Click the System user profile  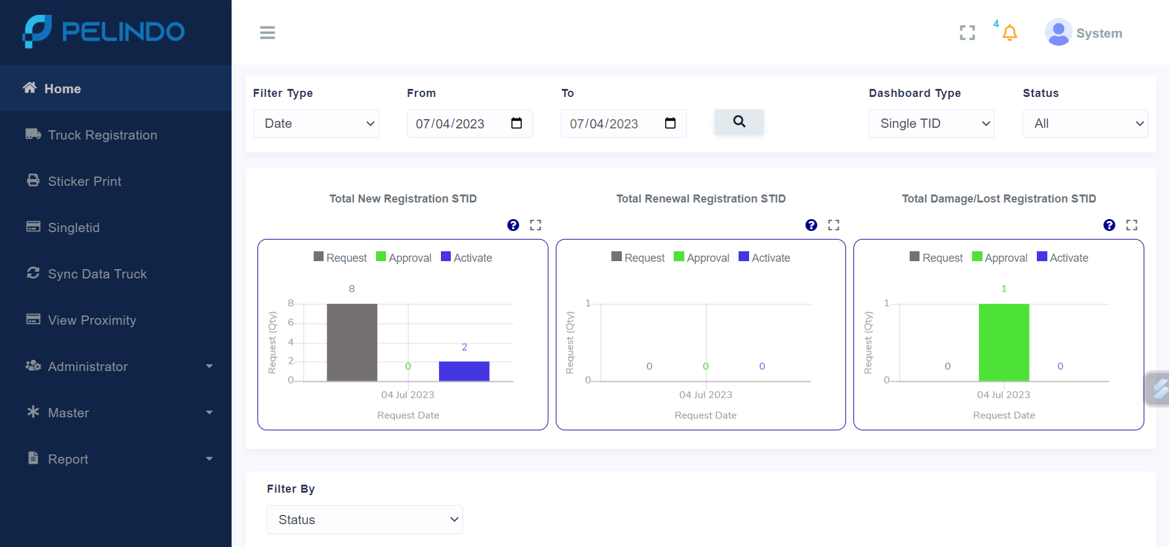[x=1084, y=33]
